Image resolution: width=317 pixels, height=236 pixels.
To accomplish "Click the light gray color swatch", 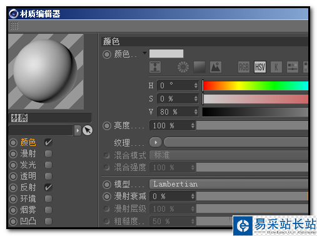I will click(166, 54).
